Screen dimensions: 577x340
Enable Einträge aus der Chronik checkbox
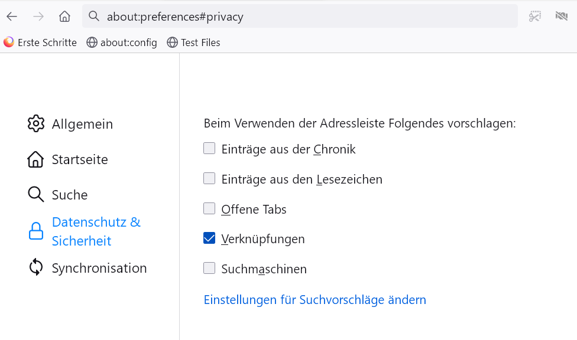point(209,149)
